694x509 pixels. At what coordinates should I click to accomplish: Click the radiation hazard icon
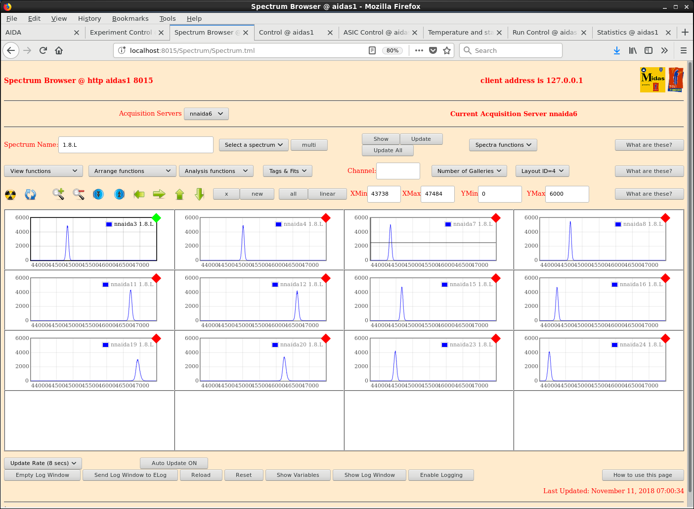pos(10,194)
